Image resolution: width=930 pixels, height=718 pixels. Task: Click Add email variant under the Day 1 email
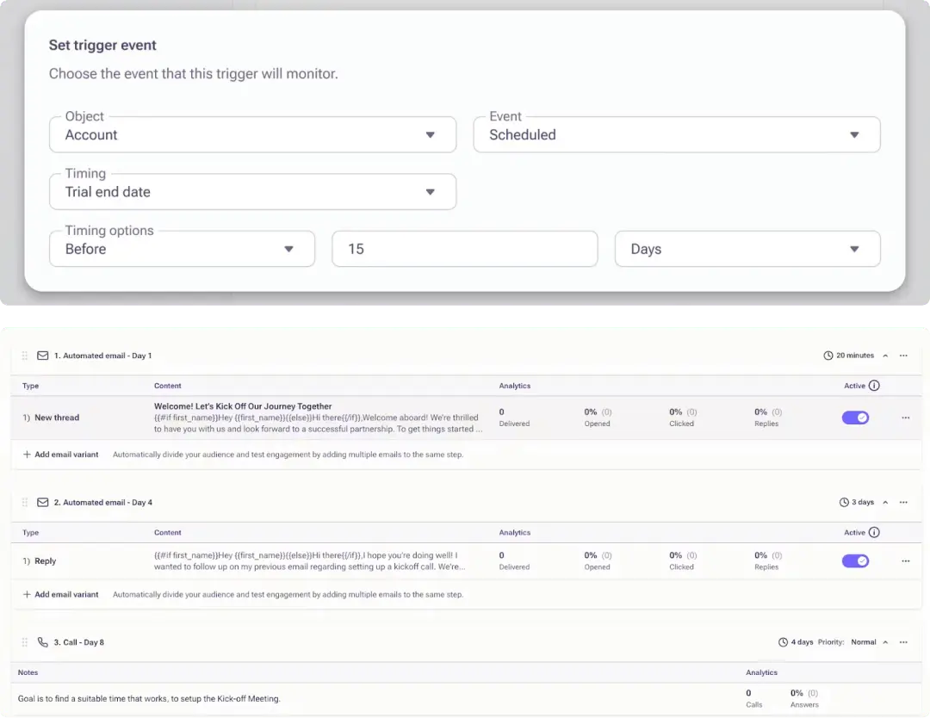pyautogui.click(x=60, y=454)
